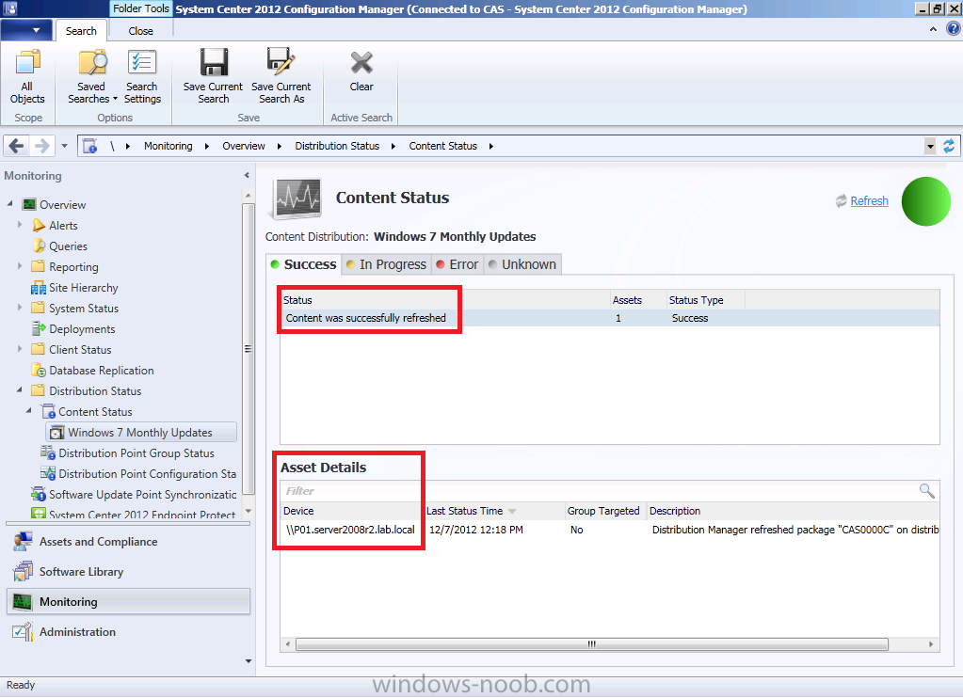Sort by Last Status Time column
Viewport: 963px width, 698px height.
[x=494, y=511]
